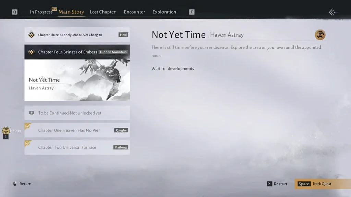Switch to the In Progress tab

coord(41,12)
